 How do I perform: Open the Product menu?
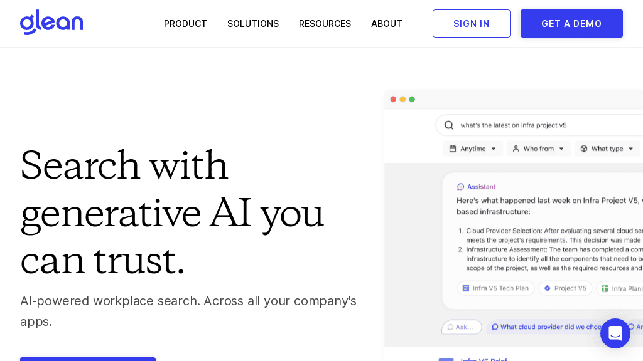coord(185,24)
